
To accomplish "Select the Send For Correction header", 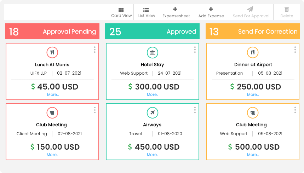I will (x=253, y=31).
